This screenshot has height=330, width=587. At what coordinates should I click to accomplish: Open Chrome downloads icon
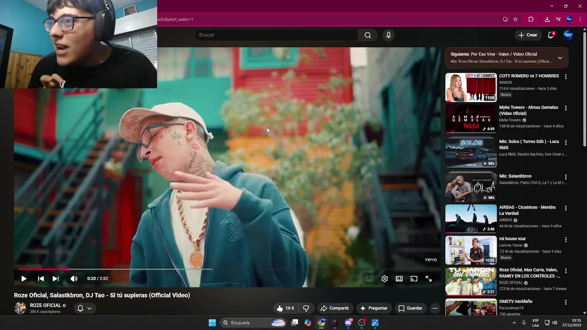(x=547, y=19)
